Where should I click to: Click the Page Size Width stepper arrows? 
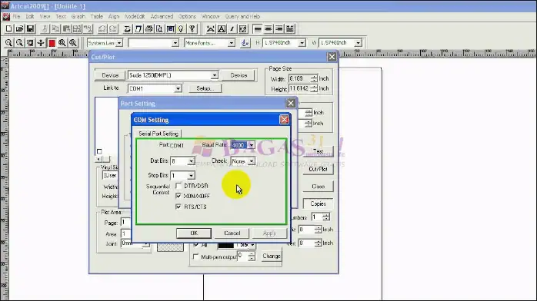click(x=314, y=78)
